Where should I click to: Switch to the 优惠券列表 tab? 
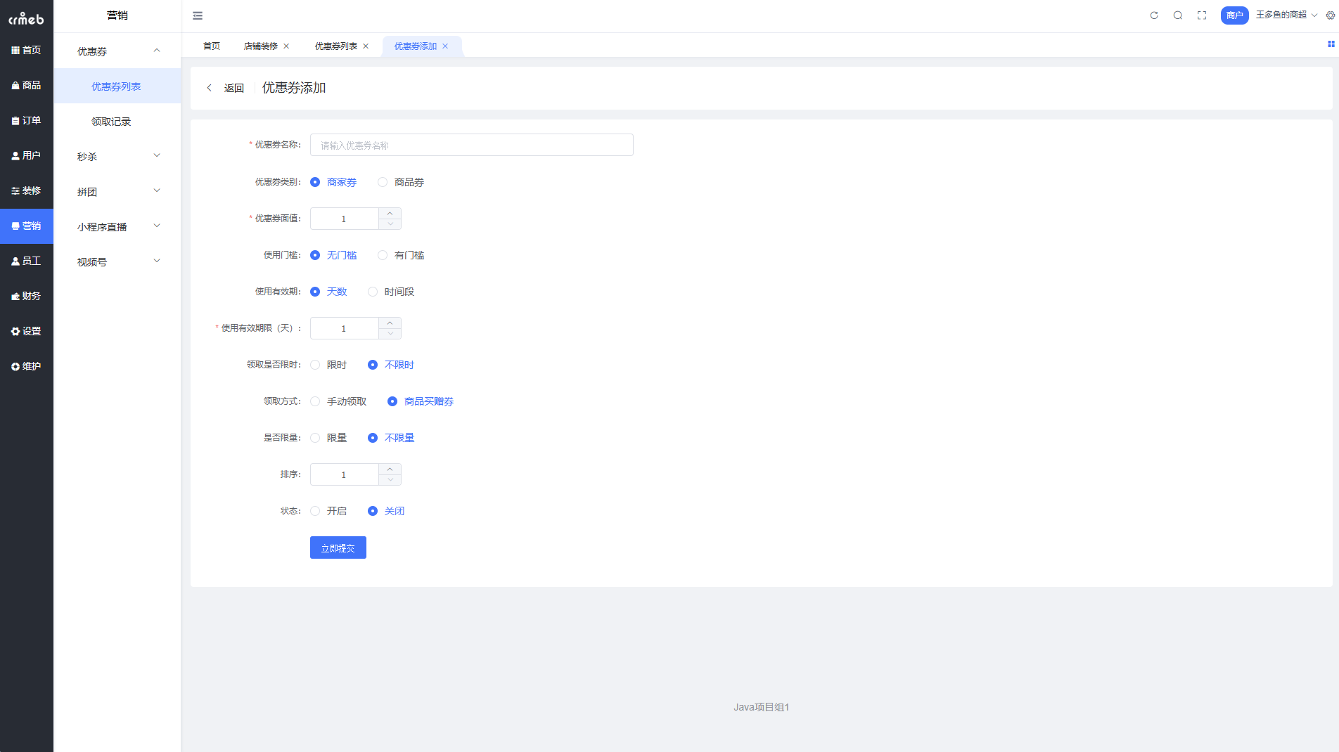pos(336,46)
